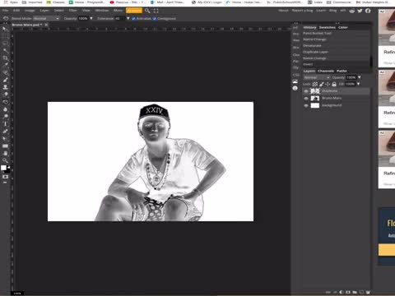Image resolution: width=395 pixels, height=296 pixels.
Task: Toggle the Anti-alias checkbox
Action: tap(133, 19)
